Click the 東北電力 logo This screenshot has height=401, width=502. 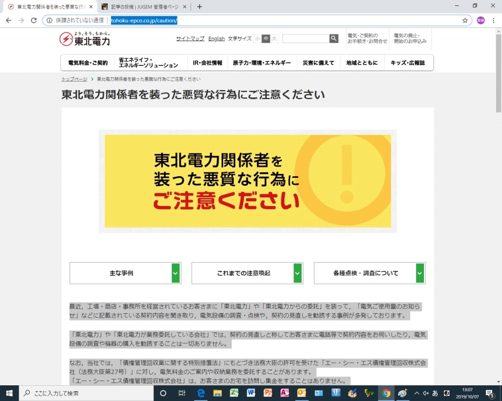pyautogui.click(x=85, y=39)
